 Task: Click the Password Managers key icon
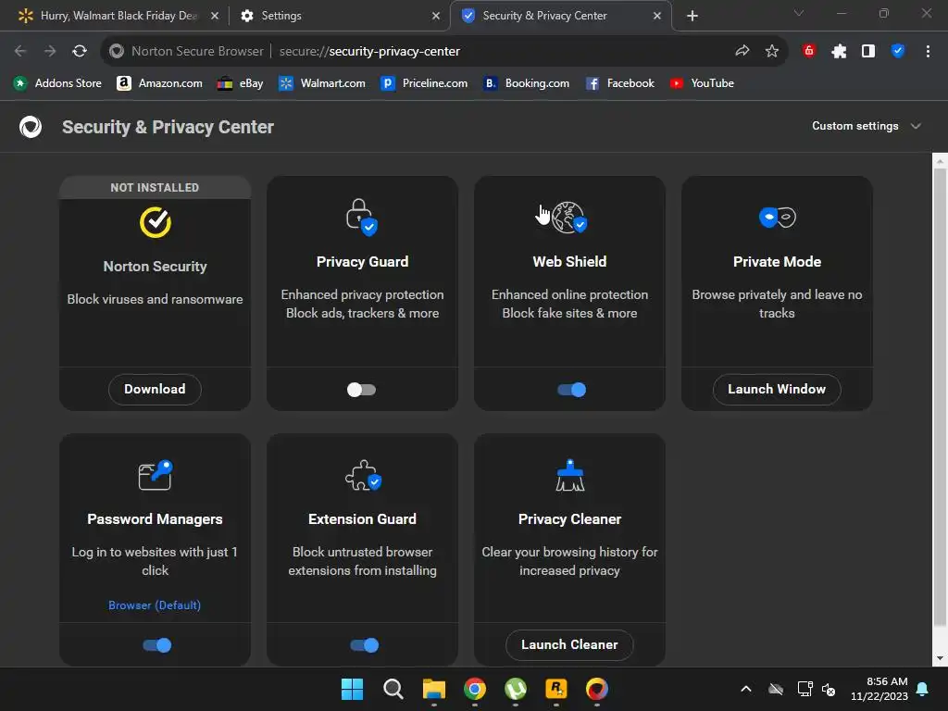tap(156, 475)
